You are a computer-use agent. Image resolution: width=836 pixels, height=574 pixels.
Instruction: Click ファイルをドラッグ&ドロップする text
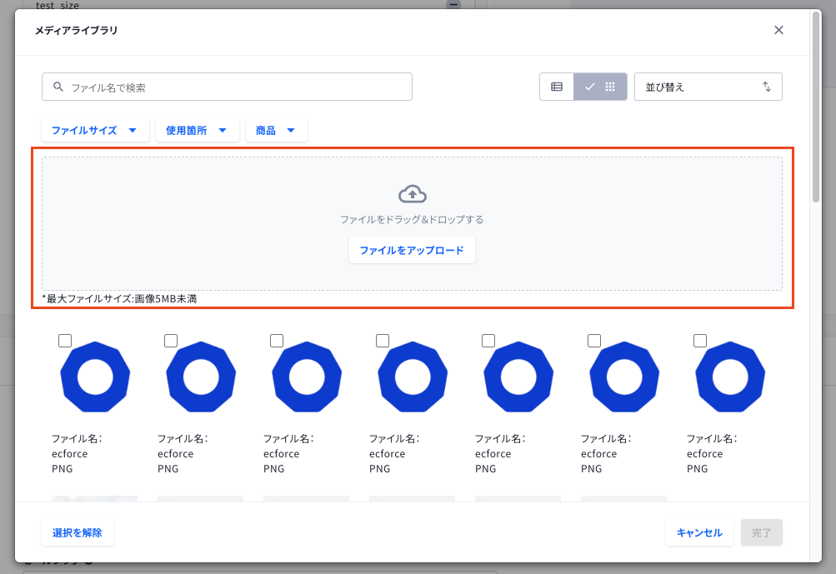click(412, 220)
